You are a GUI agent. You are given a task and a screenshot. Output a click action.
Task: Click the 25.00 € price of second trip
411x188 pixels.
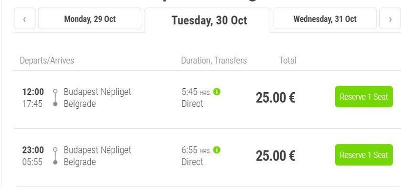(x=276, y=156)
